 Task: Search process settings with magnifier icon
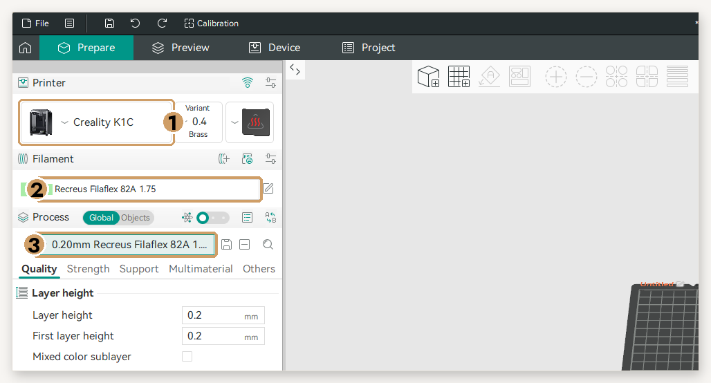(x=268, y=245)
